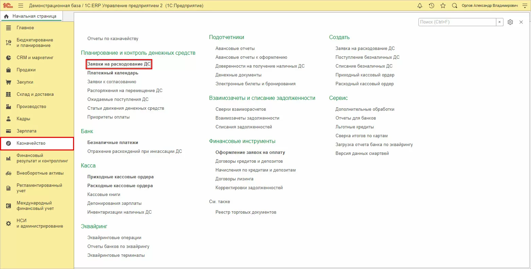Open the hamburger service menu
Viewport: 531px width, 269px height.
21,5
